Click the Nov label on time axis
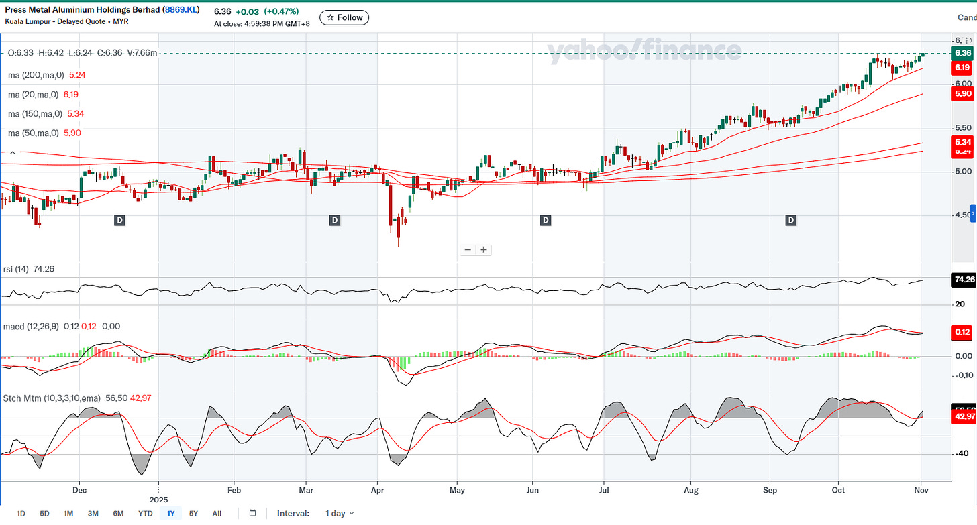This screenshot has width=977, height=525. 921,490
